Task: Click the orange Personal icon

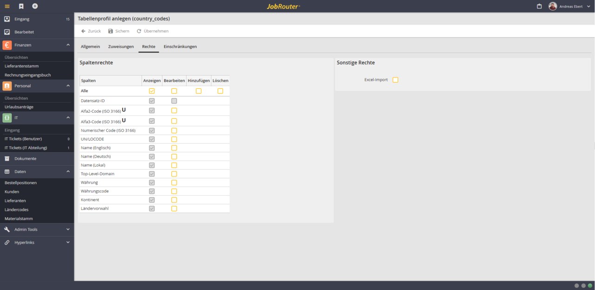Action: click(x=7, y=86)
